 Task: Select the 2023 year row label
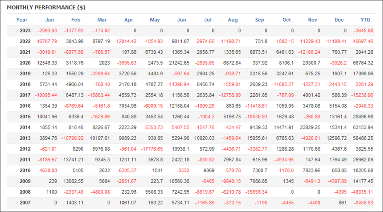(x=25, y=31)
